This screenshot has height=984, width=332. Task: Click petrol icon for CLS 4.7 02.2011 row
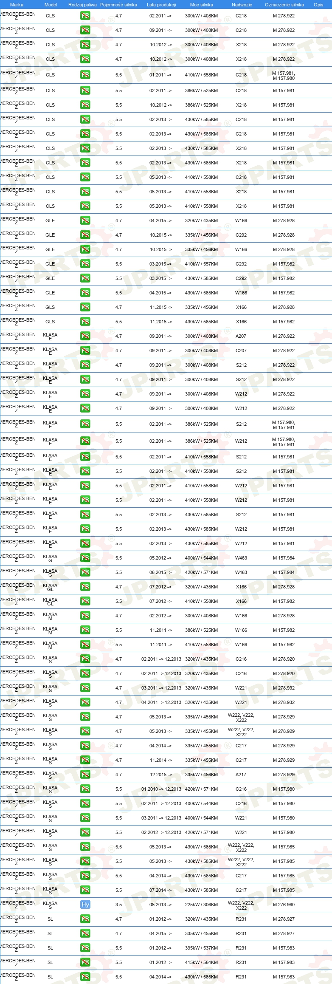pos(85,16)
